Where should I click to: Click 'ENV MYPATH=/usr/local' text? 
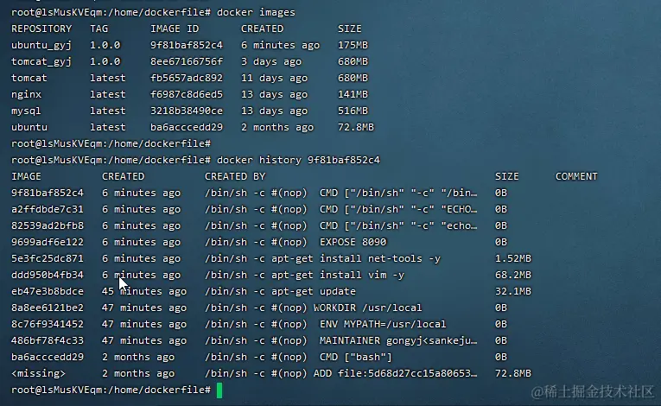(x=383, y=324)
